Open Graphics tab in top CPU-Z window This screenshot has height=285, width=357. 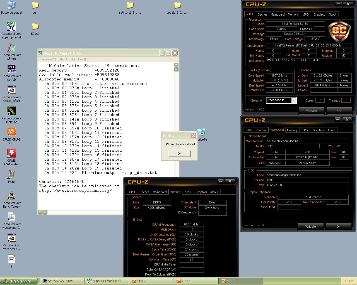[319, 14]
